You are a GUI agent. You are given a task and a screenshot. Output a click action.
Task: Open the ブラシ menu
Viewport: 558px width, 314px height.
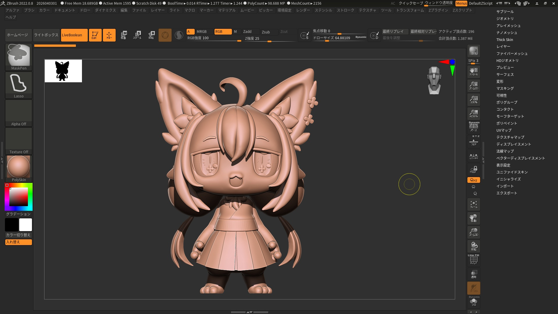[29, 10]
